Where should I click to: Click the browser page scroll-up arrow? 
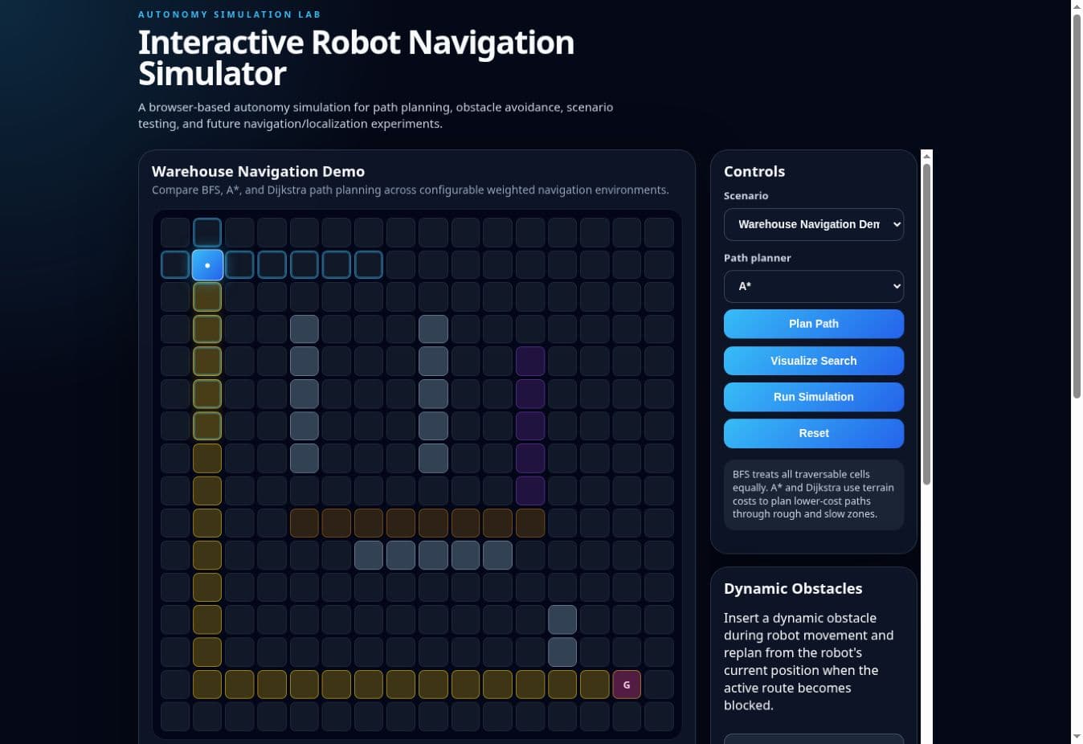pos(1077,6)
